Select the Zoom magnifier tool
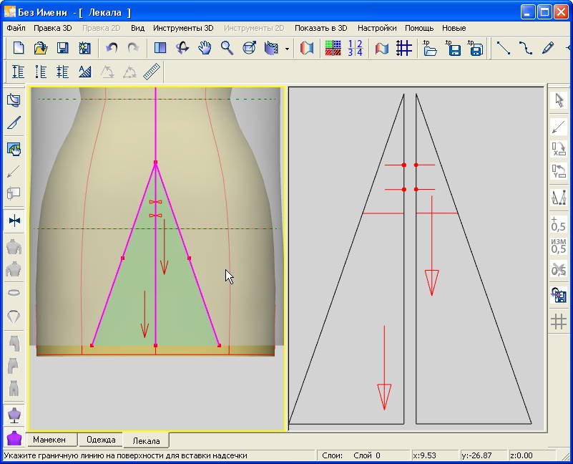Viewport: 573px width, 464px height. click(227, 49)
